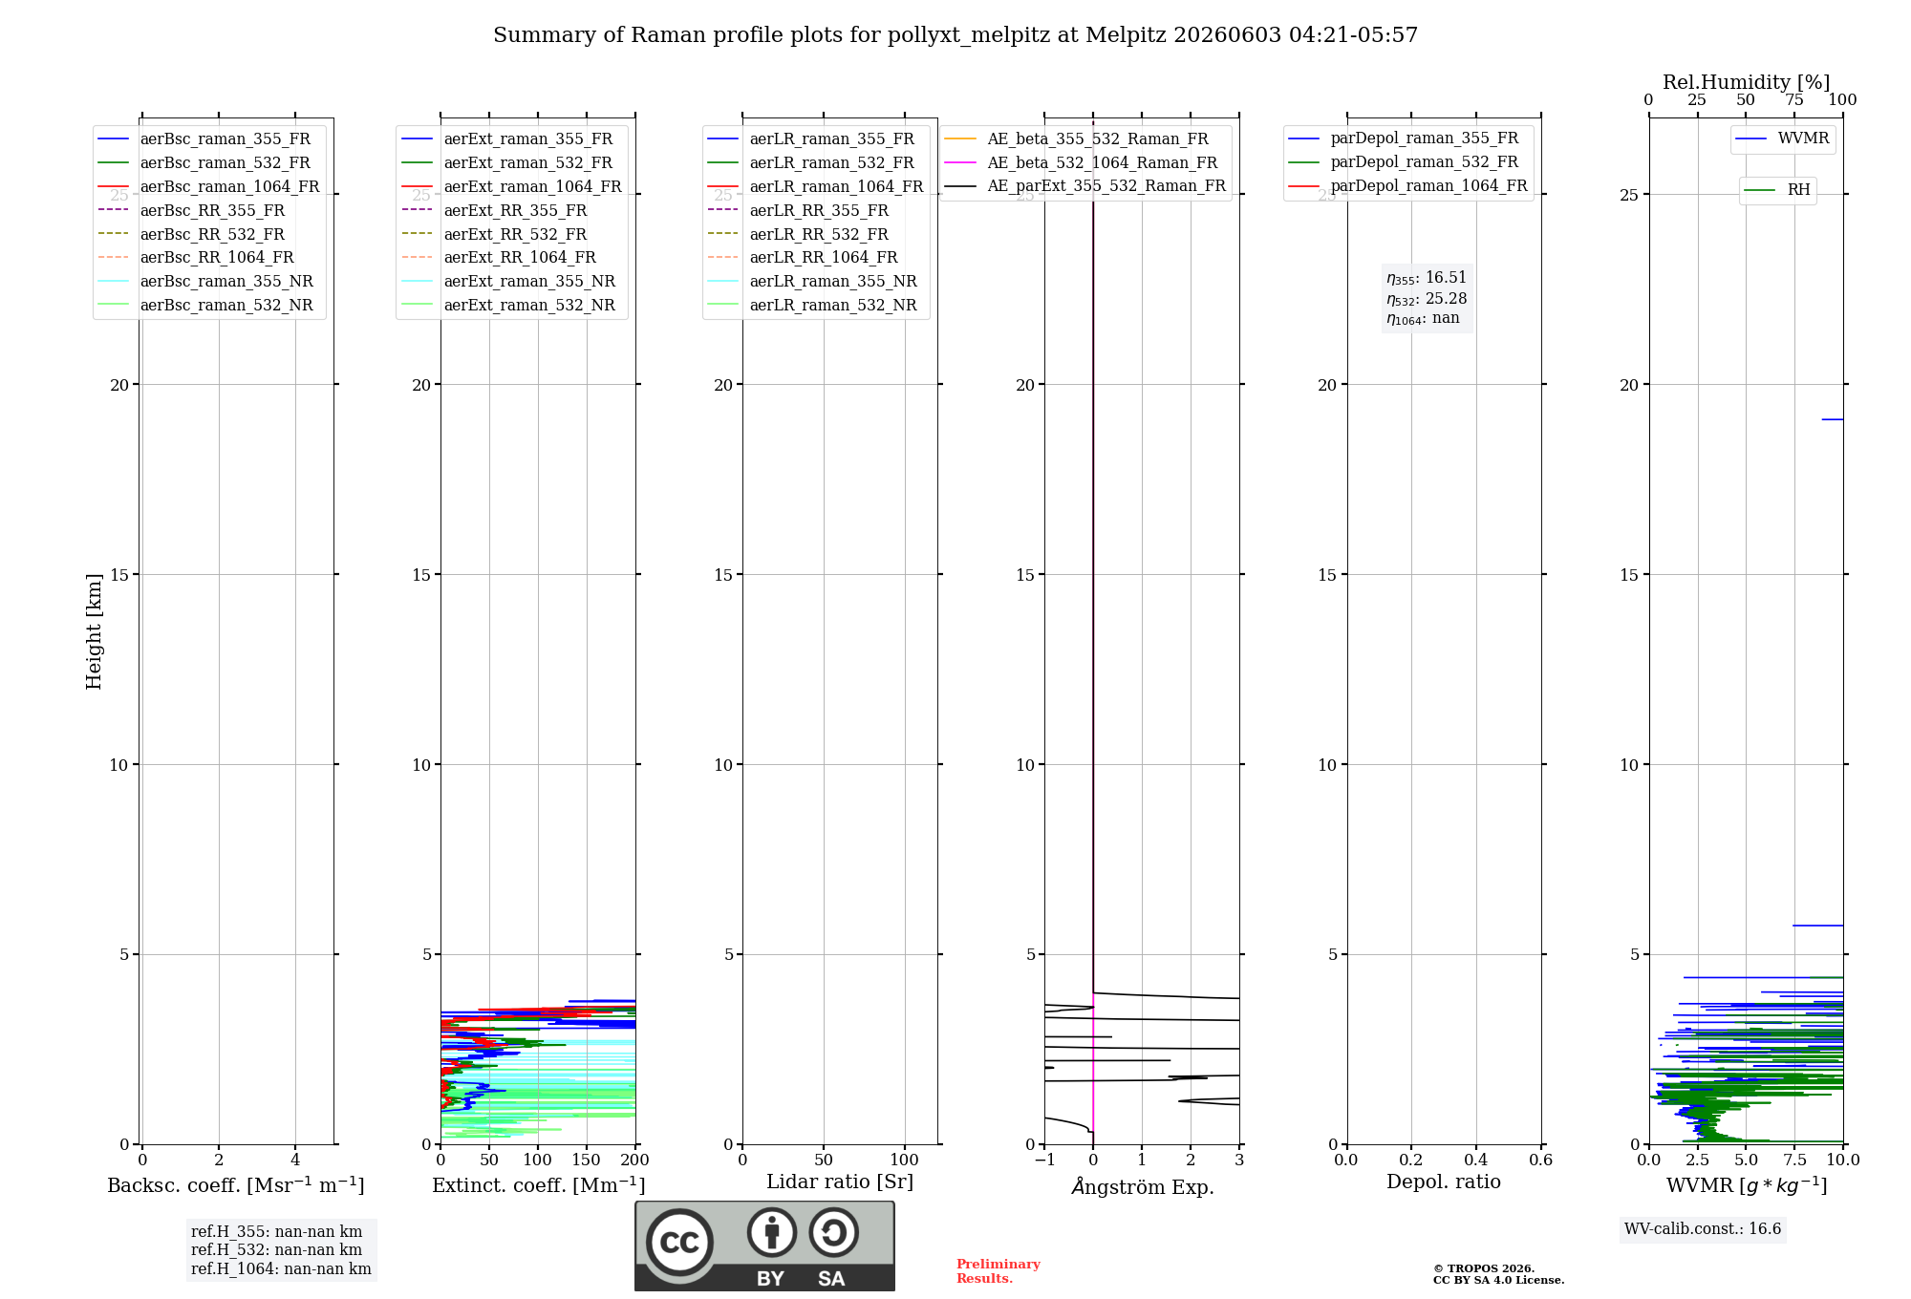Click the η1064: nan value
The height and width of the screenshot is (1299, 1911).
pos(1423,319)
